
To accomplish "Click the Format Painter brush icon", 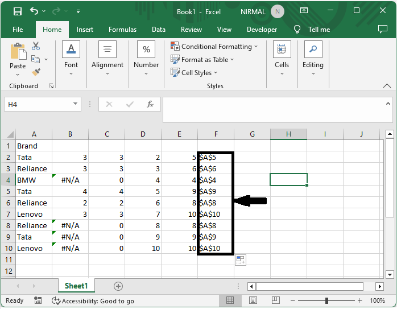I will 36,72.
